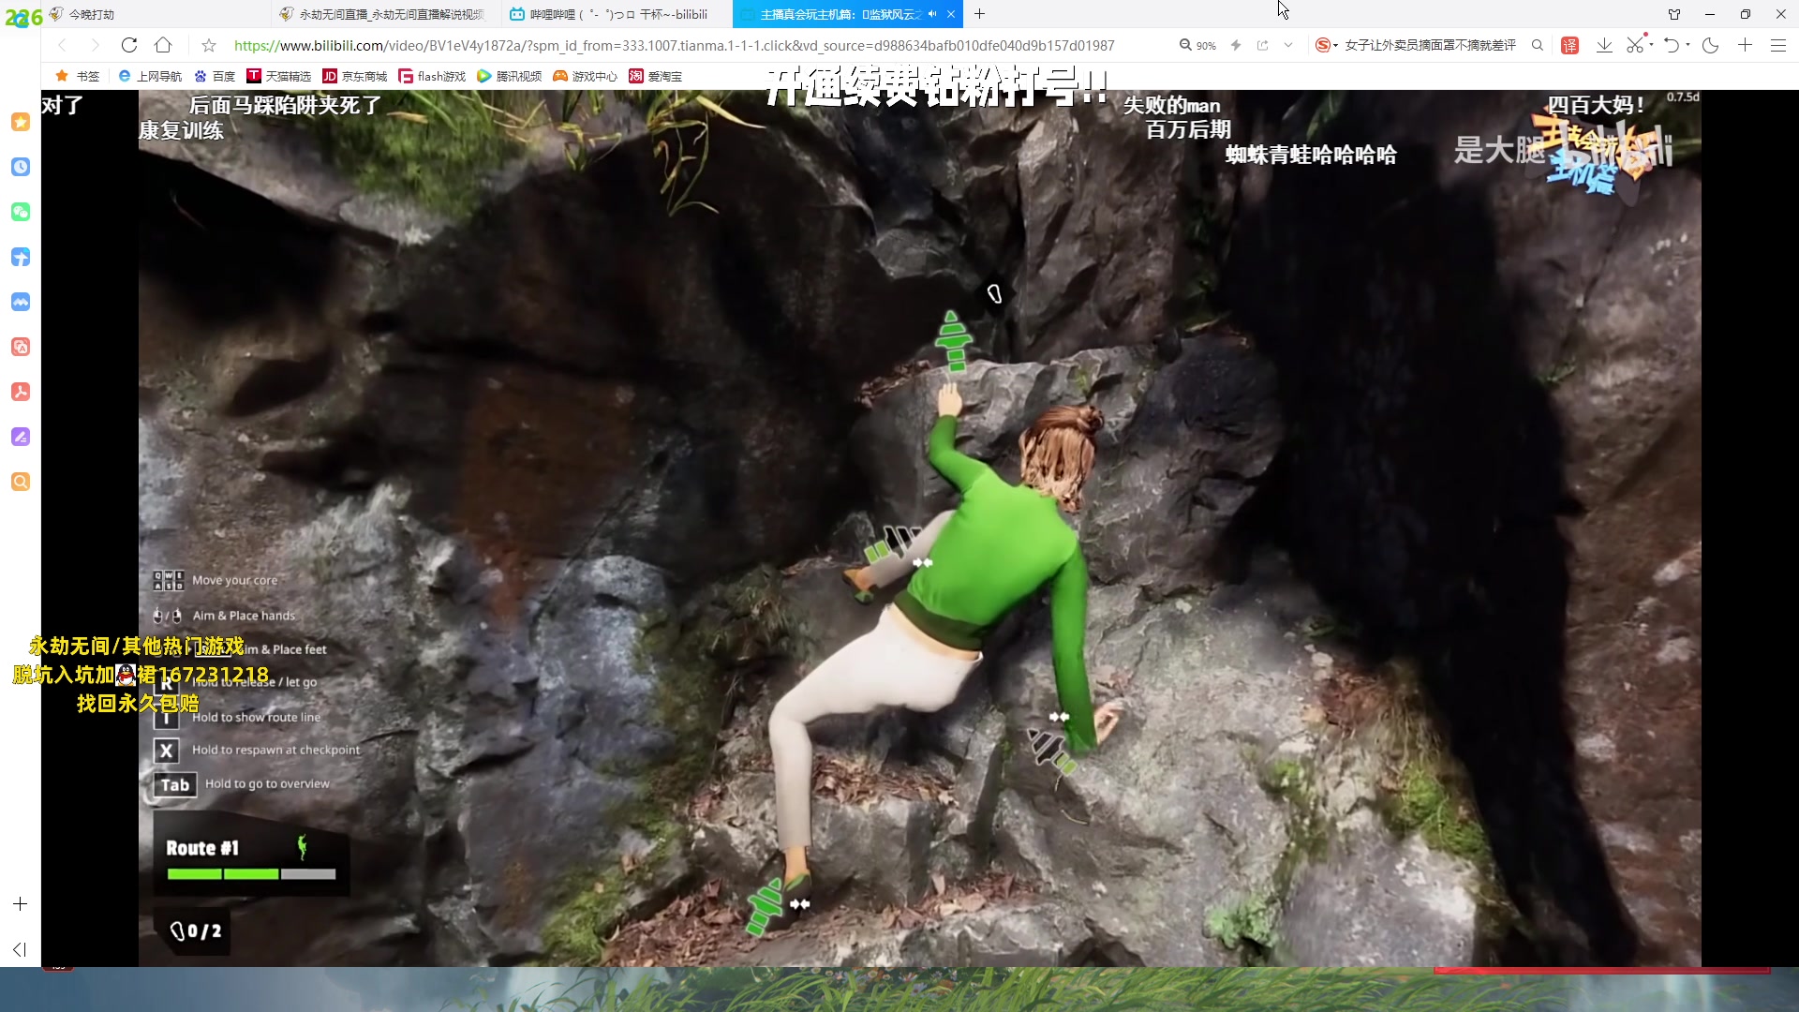Screen dimensions: 1799x1012
Task: Click the 90% zoom level indicator
Action: pyautogui.click(x=1197, y=45)
